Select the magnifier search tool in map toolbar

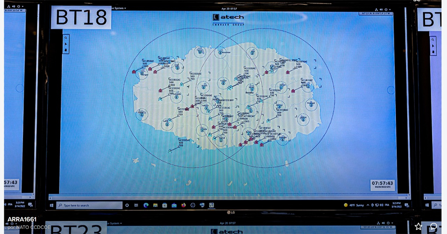coord(66,38)
